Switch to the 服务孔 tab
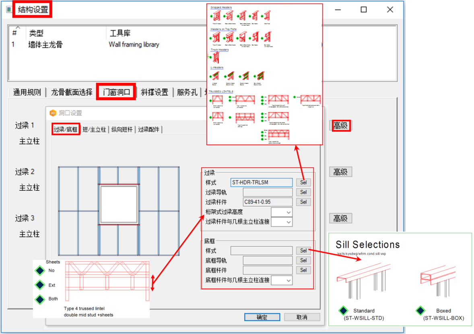Image resolution: width=474 pixels, height=334 pixels. (187, 92)
